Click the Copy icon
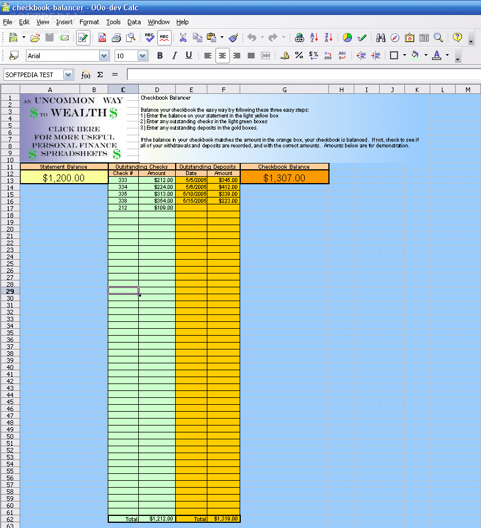Image resolution: width=481 pixels, height=528 pixels. [198, 37]
